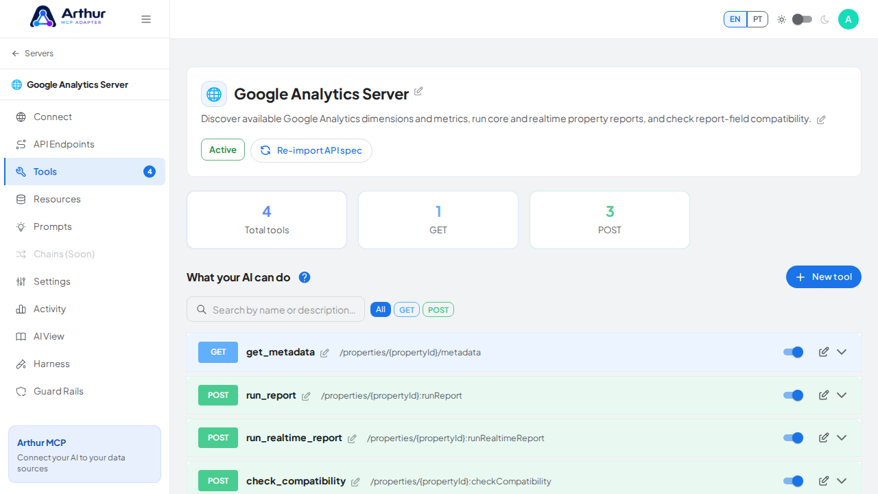Open API Endpoints in the sidebar

pos(84,144)
